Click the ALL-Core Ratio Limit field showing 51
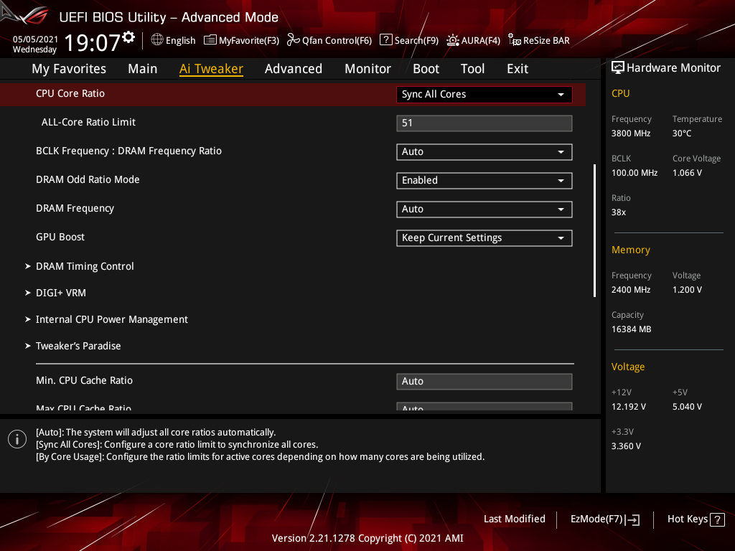Screen dimensions: 735x551 (x=484, y=123)
